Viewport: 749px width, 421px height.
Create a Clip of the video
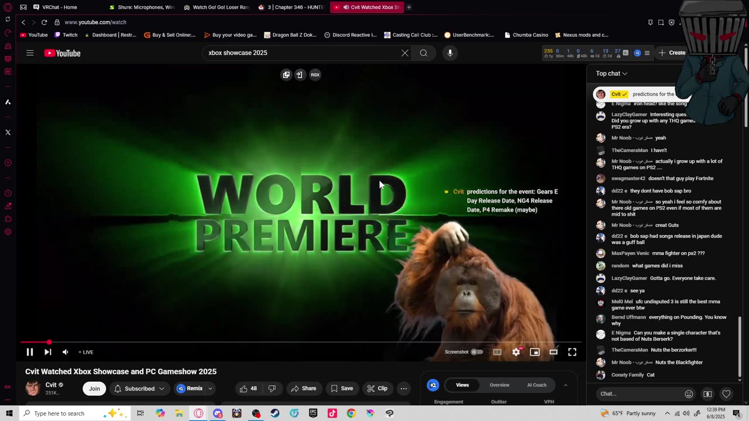click(x=377, y=388)
